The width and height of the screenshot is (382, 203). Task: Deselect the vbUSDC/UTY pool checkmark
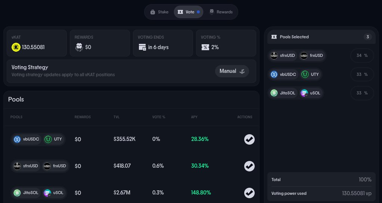coord(249,139)
